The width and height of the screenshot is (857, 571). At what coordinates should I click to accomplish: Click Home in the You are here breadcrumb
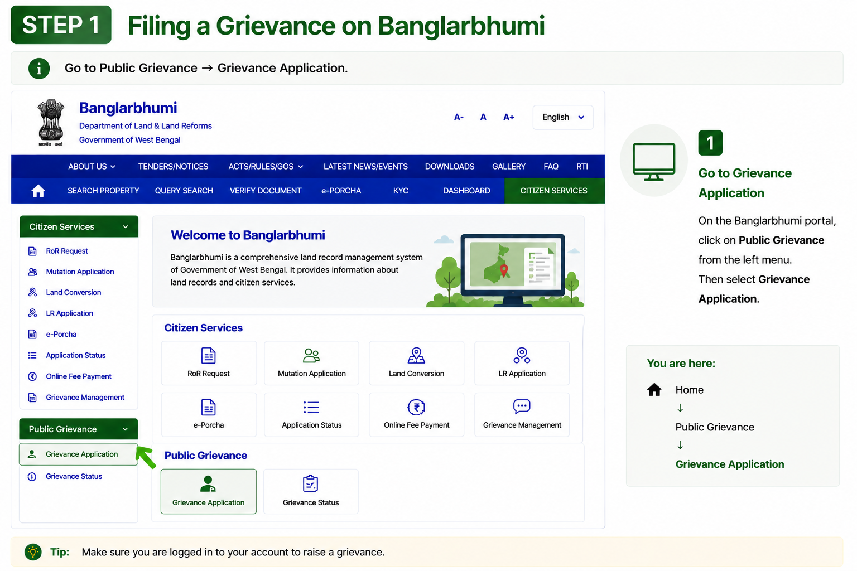pyautogui.click(x=689, y=390)
